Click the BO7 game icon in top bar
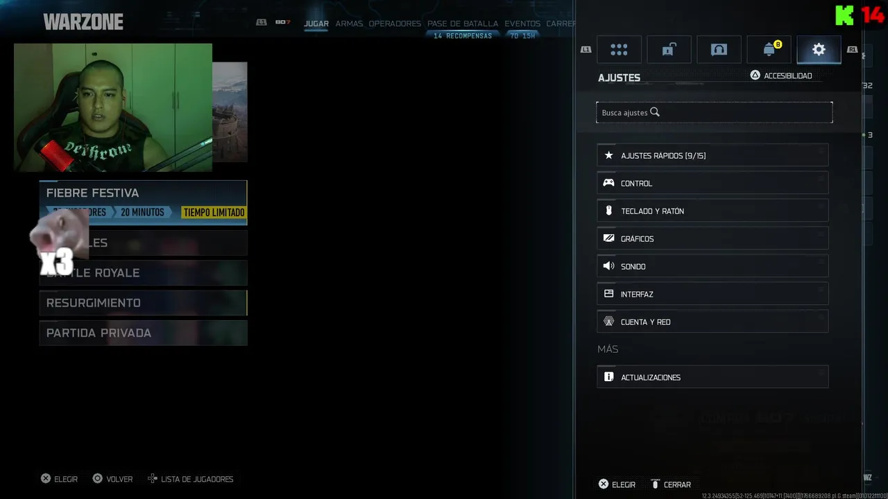Image resolution: width=888 pixels, height=499 pixels. coord(282,23)
